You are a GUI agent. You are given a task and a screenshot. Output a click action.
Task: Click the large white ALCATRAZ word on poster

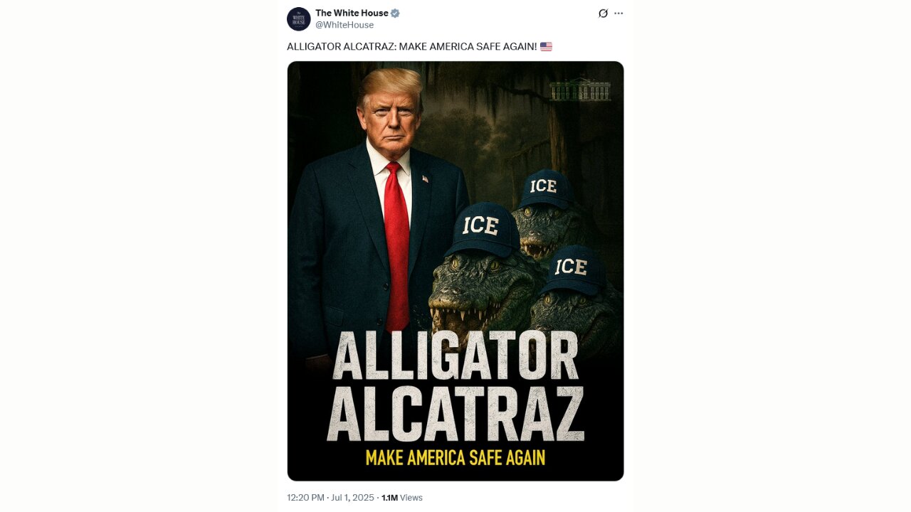pyautogui.click(x=455, y=414)
